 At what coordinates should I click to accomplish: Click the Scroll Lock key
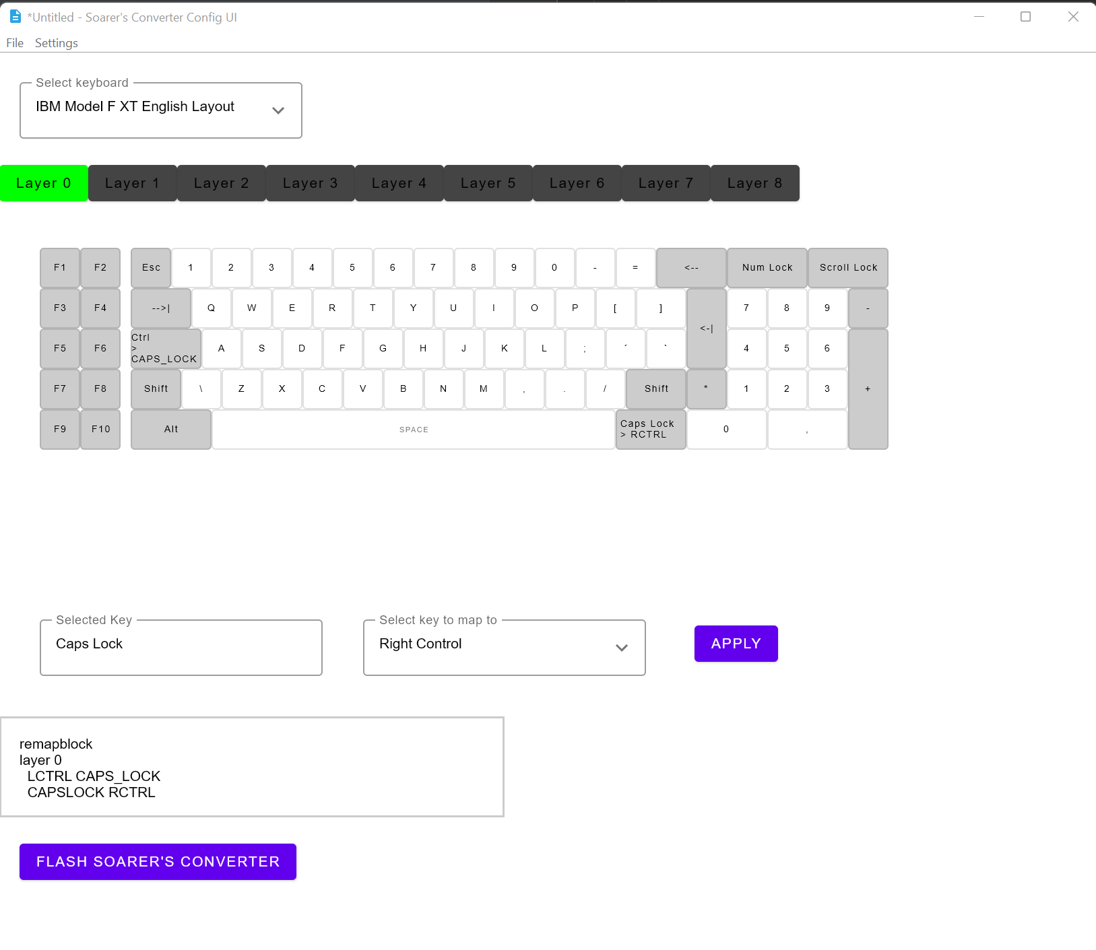pos(847,267)
